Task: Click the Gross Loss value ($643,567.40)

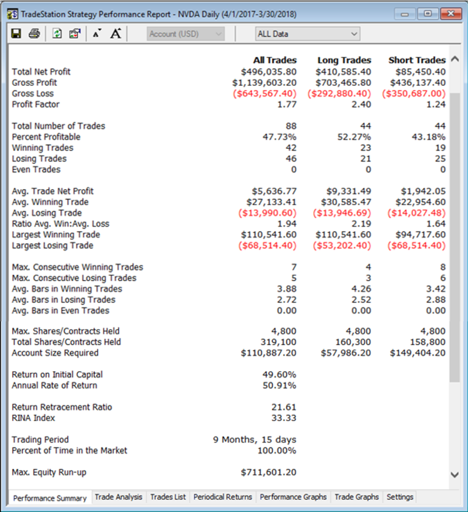Action: tap(265, 94)
